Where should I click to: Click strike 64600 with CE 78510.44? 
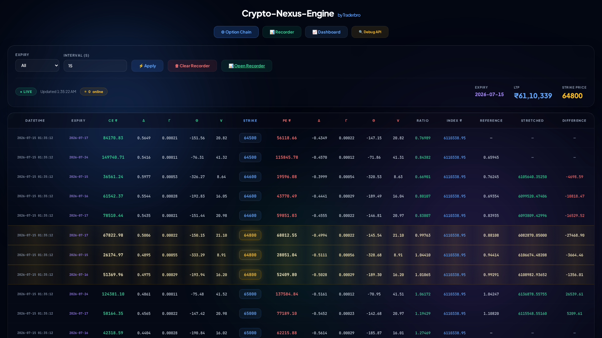coord(250,216)
